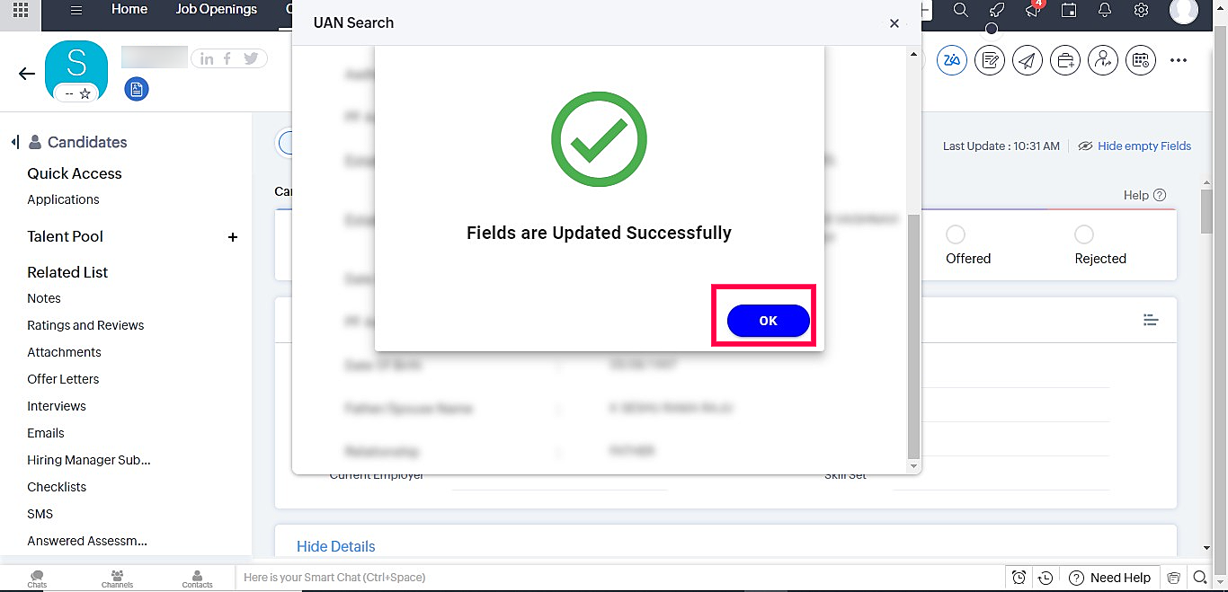Open the candidate resume document icon
The width and height of the screenshot is (1228, 592).
click(137, 89)
